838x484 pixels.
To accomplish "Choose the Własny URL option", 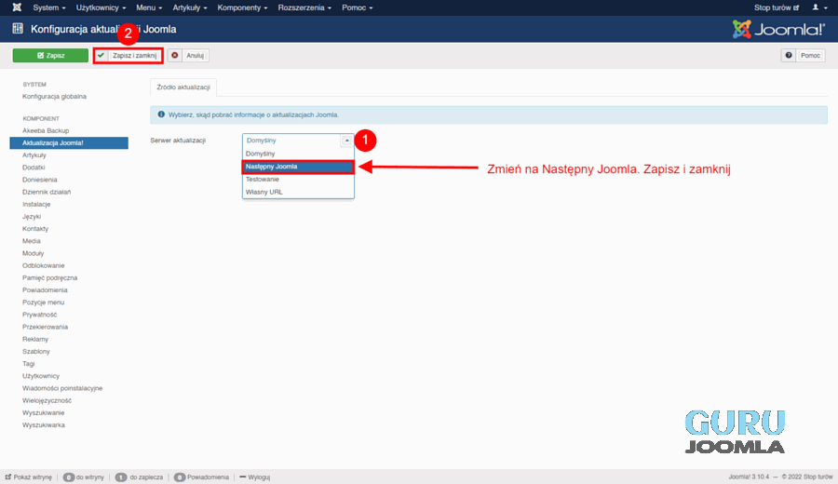I will coord(298,192).
